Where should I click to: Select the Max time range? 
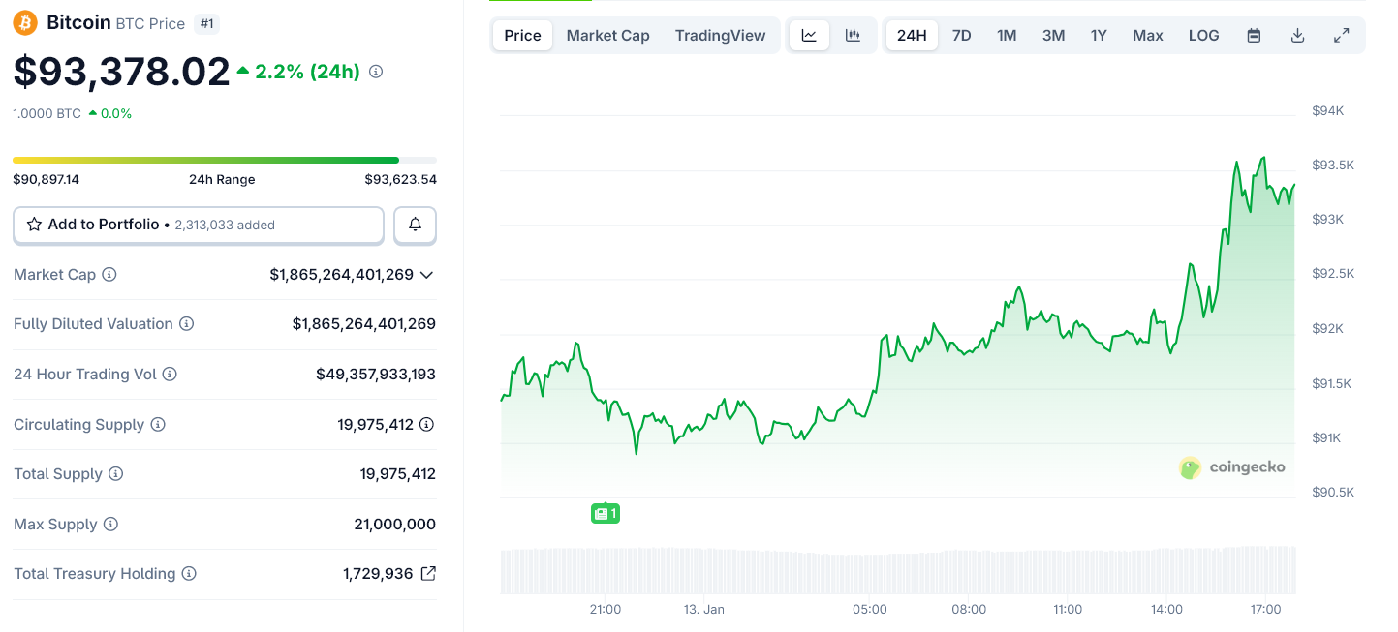(x=1147, y=36)
